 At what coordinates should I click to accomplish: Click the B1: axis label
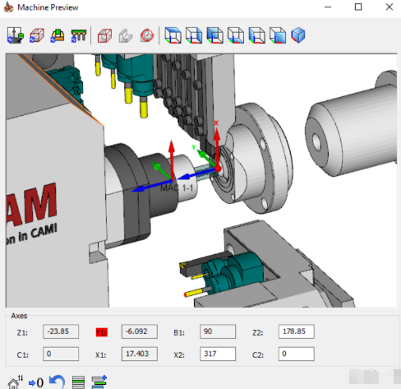pyautogui.click(x=179, y=333)
